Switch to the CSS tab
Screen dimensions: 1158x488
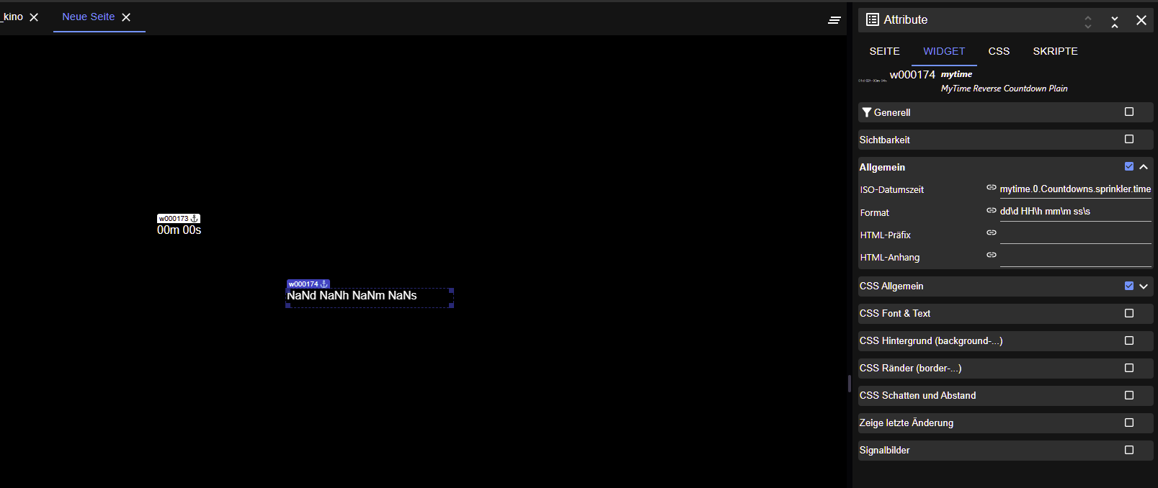point(999,51)
